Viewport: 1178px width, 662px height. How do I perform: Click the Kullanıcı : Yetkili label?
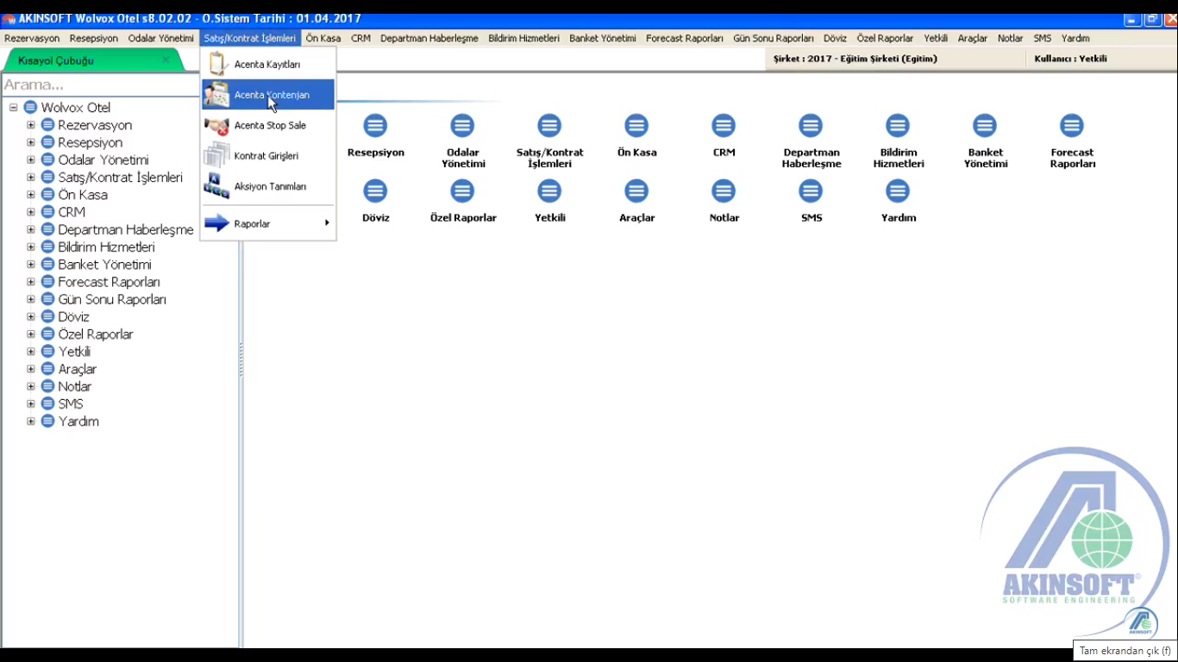click(1070, 59)
